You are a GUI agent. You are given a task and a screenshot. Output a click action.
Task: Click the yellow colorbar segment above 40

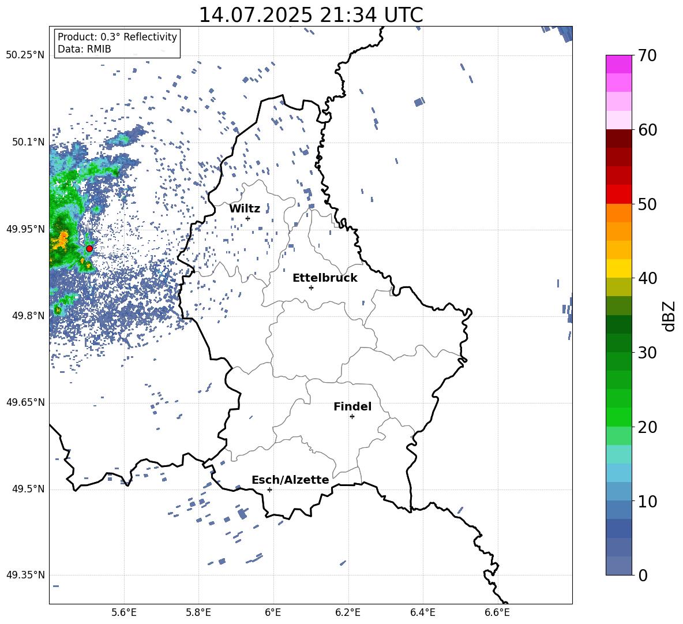pyautogui.click(x=618, y=268)
